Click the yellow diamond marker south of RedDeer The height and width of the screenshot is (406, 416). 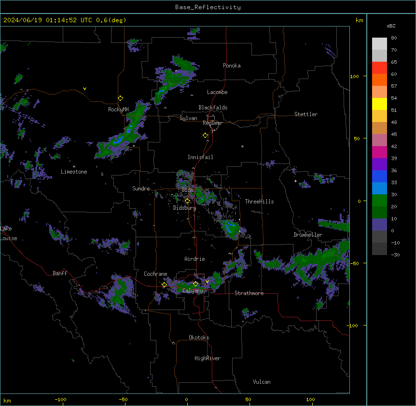pyautogui.click(x=205, y=135)
